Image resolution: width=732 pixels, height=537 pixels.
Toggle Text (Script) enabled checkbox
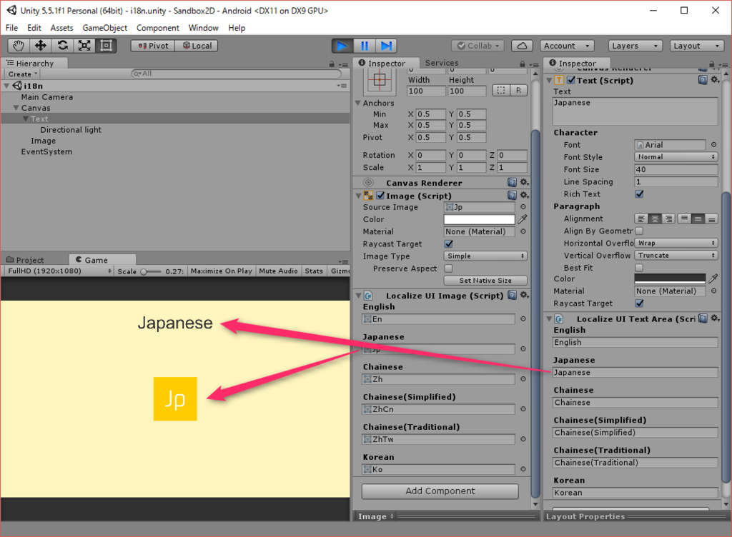571,80
